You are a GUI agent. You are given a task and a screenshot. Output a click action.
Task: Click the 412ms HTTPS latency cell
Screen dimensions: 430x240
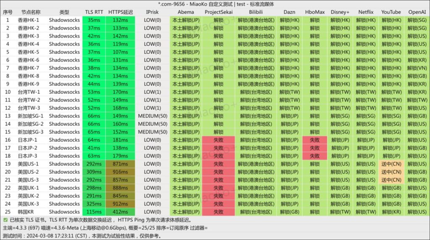(x=120, y=212)
